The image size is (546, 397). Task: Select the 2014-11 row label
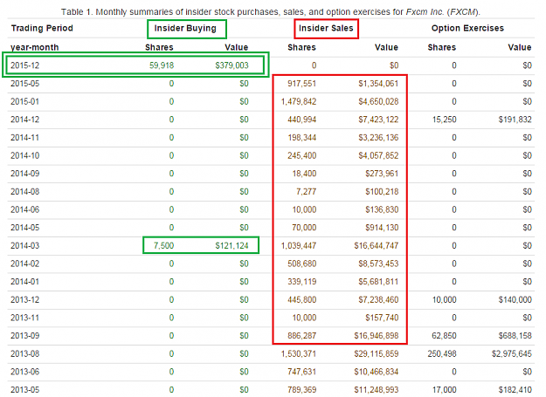24,138
